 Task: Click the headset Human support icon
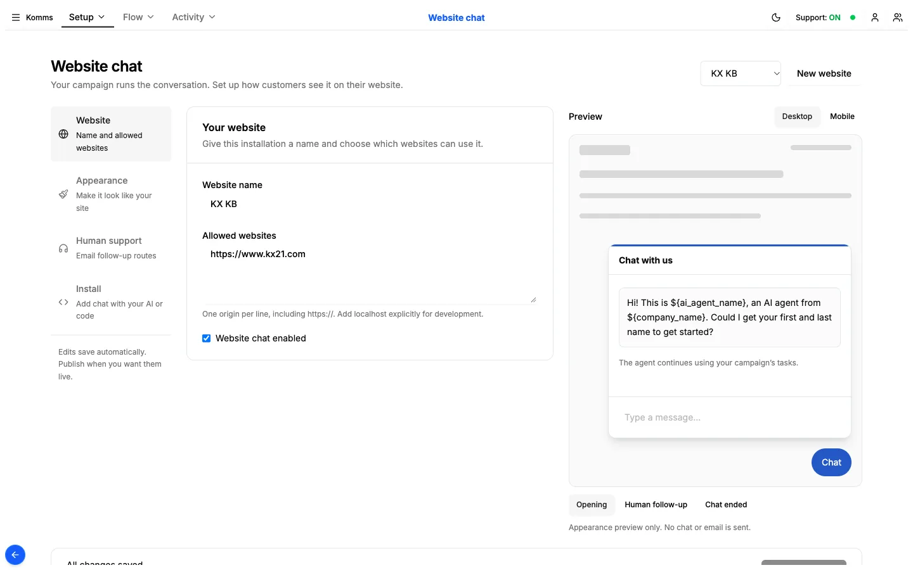click(x=63, y=248)
